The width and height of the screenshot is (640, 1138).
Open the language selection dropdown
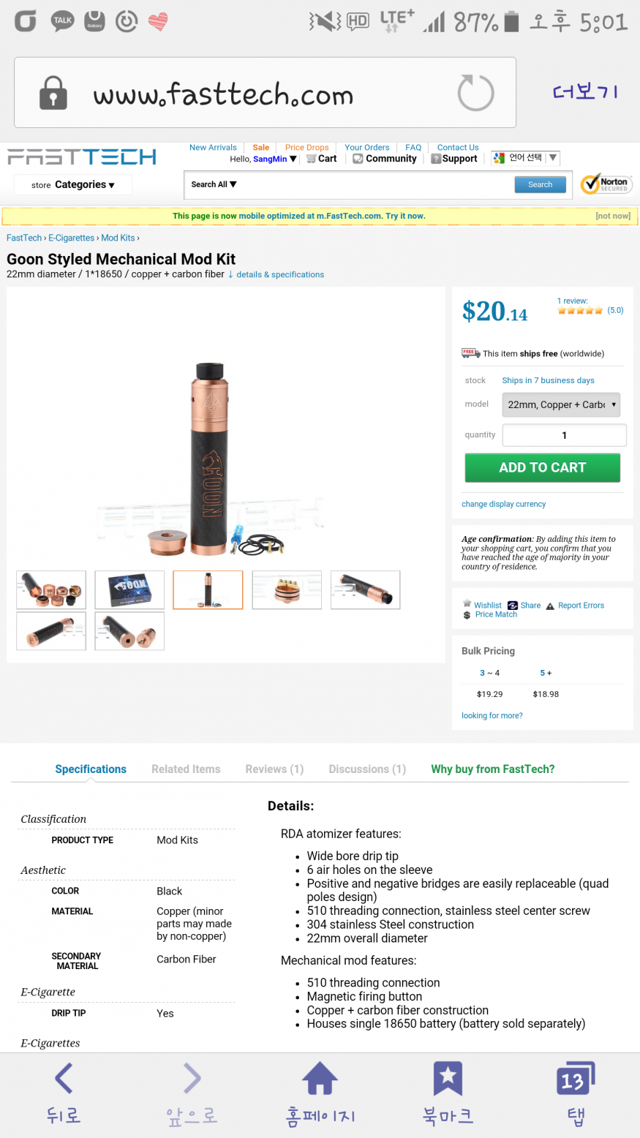click(525, 157)
